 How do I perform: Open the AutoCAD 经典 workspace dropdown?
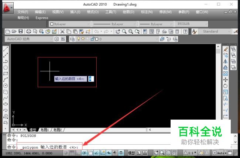[29, 39]
